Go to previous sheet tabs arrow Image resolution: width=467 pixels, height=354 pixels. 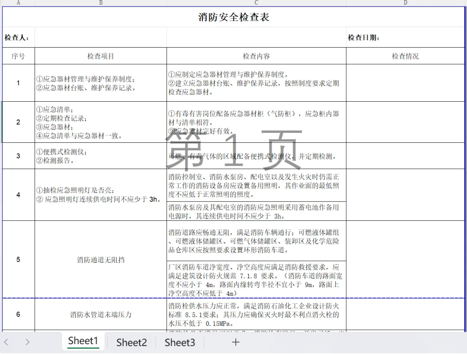(6, 342)
